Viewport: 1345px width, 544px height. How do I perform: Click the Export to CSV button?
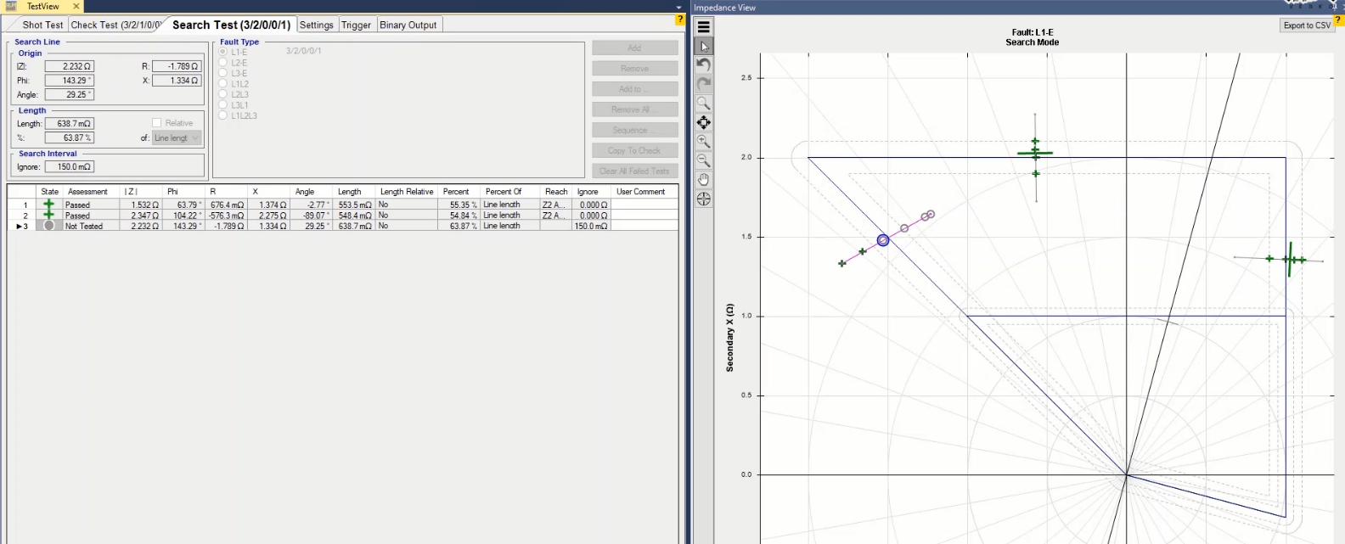pos(1307,25)
